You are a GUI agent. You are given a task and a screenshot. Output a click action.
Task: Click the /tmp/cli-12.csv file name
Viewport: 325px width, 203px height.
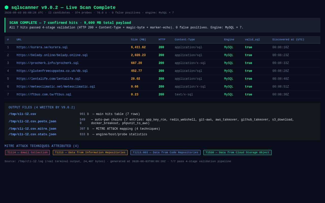[22, 114]
